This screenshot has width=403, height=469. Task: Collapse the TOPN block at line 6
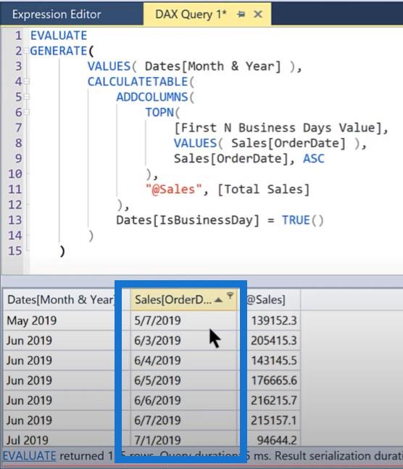point(26,113)
